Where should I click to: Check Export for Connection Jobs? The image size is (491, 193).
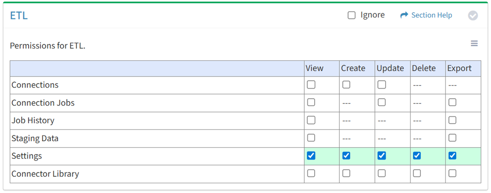click(x=452, y=102)
